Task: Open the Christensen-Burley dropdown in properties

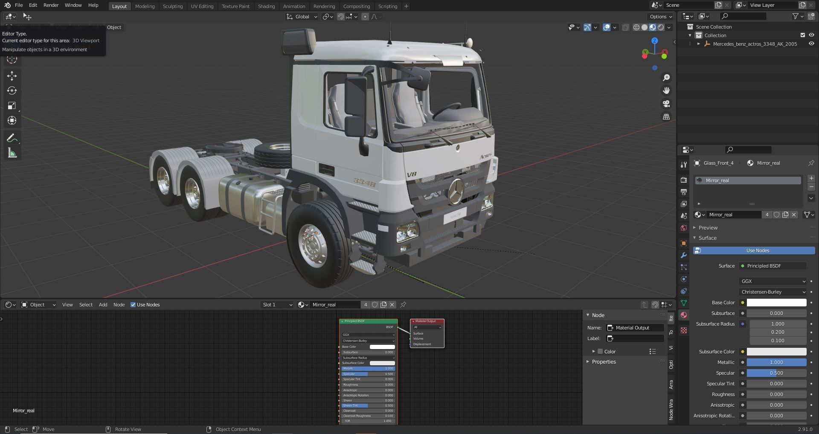Action: [x=773, y=292]
